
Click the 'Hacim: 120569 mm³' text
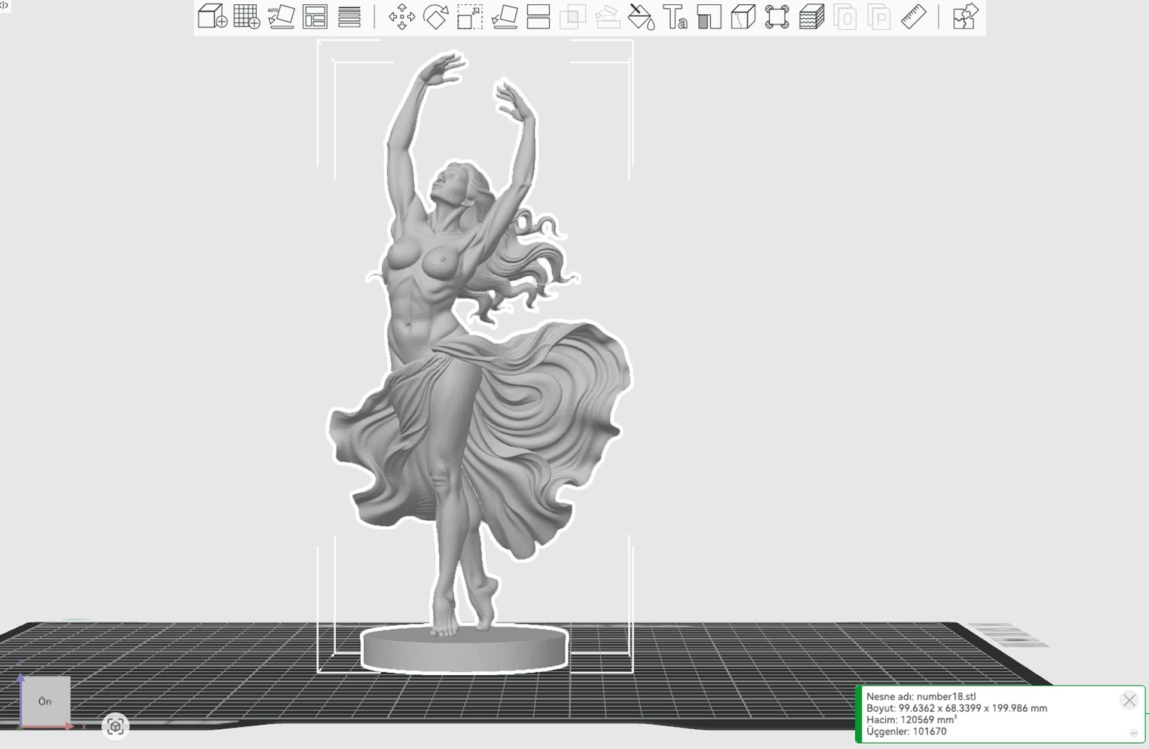coord(911,720)
